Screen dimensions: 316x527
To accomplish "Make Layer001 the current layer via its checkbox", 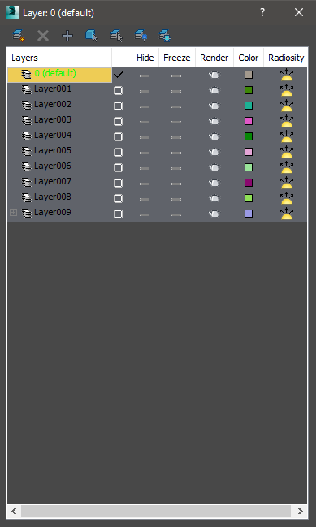I will tap(119, 90).
